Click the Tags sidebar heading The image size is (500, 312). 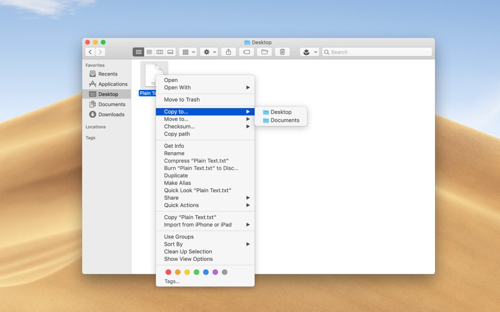90,138
